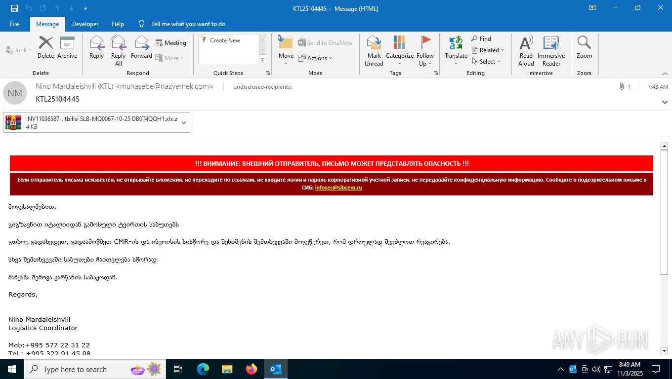This screenshot has width=672, height=379.
Task: Click infosec@sibcem.ru email link
Action: point(338,188)
